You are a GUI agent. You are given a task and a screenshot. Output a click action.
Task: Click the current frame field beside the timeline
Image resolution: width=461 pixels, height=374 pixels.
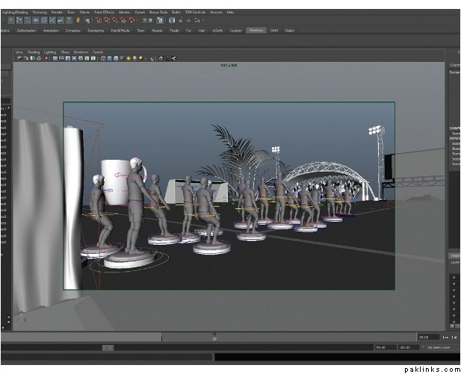point(429,337)
